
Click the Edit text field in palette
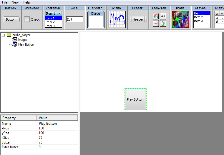pyautogui.click(x=74, y=19)
